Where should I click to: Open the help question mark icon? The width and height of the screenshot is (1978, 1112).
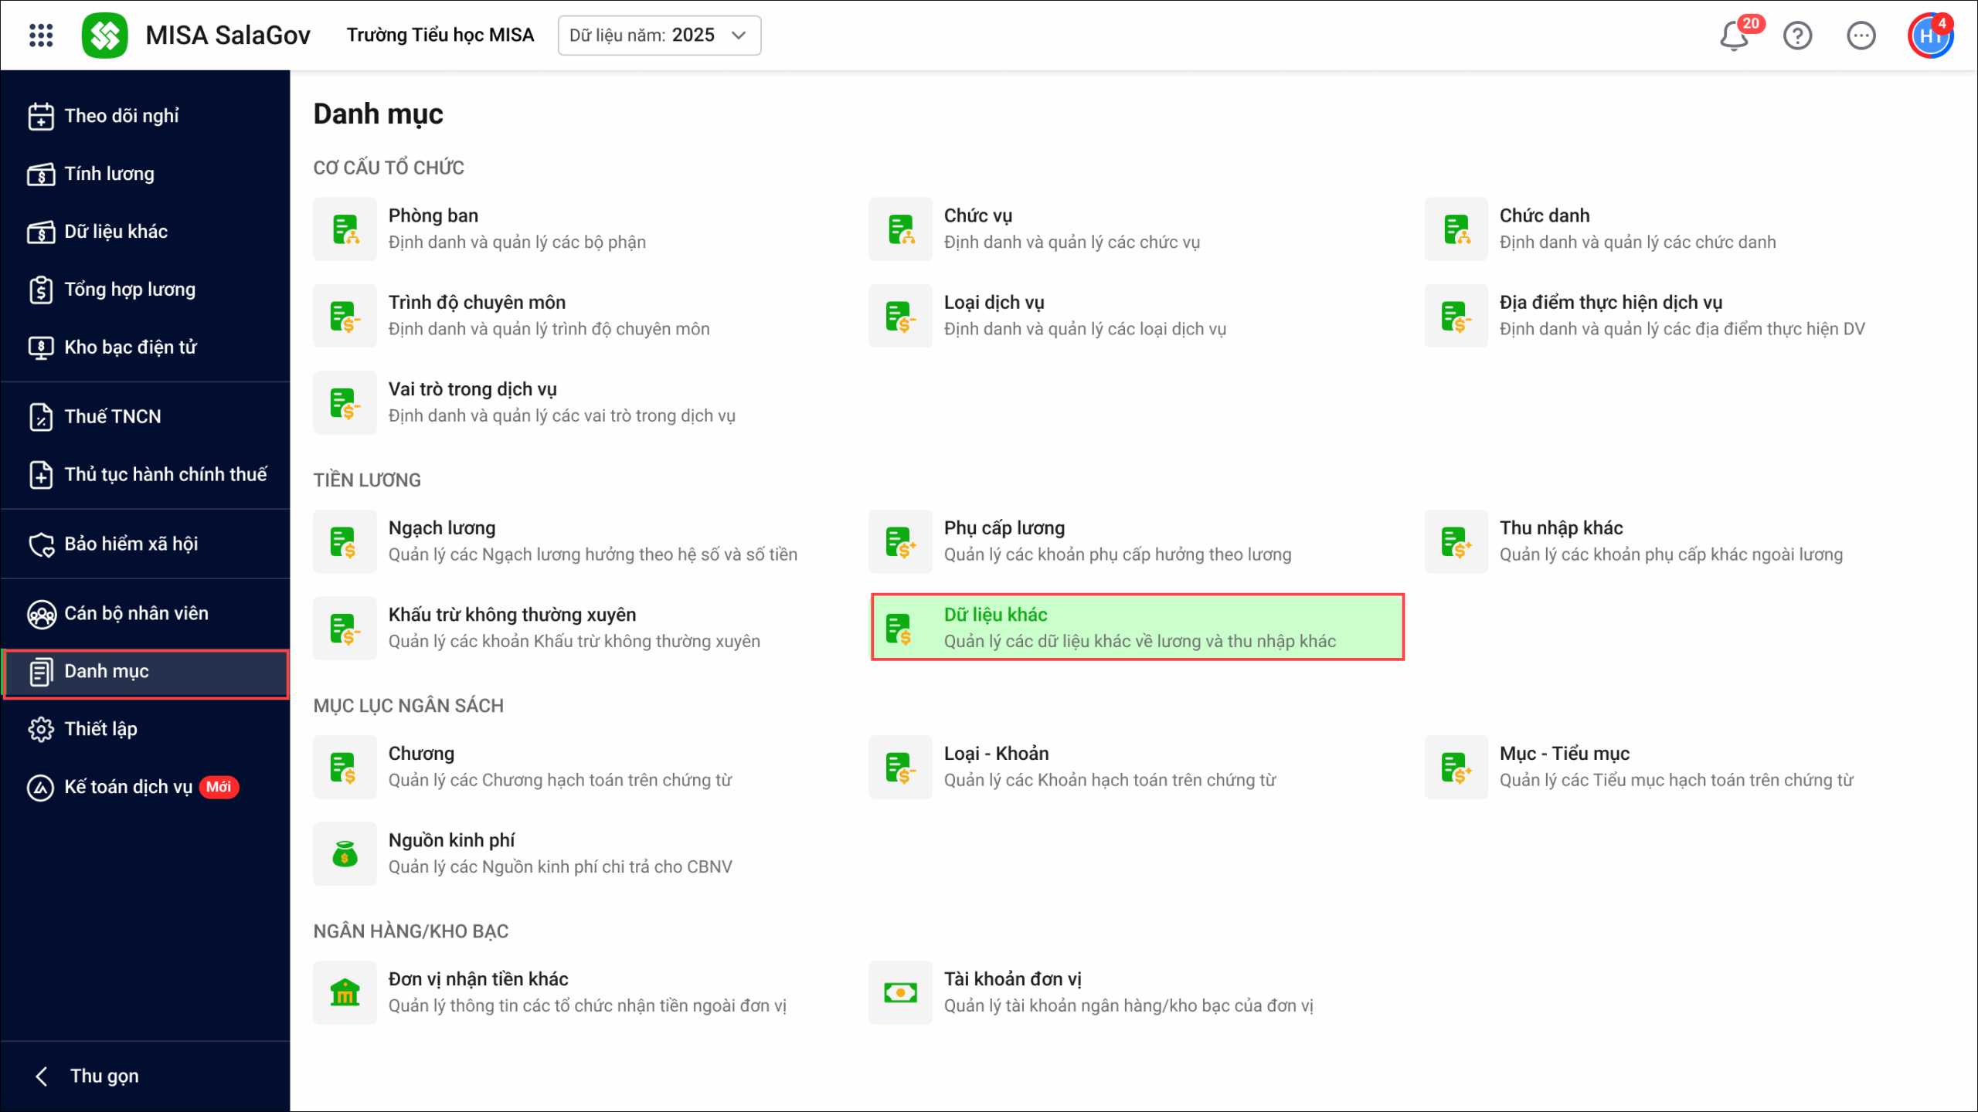1797,36
